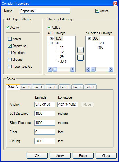This screenshot has width=119, height=162.
Task: Click the scrollbar thumb under All Runways
Action: (55, 69)
